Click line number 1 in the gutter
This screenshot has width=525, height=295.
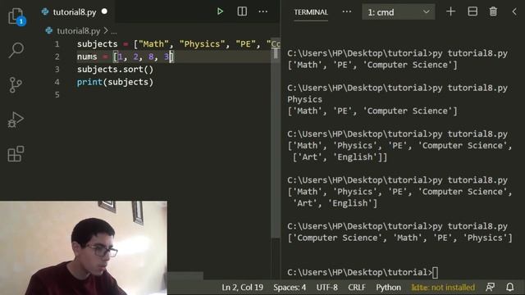57,44
